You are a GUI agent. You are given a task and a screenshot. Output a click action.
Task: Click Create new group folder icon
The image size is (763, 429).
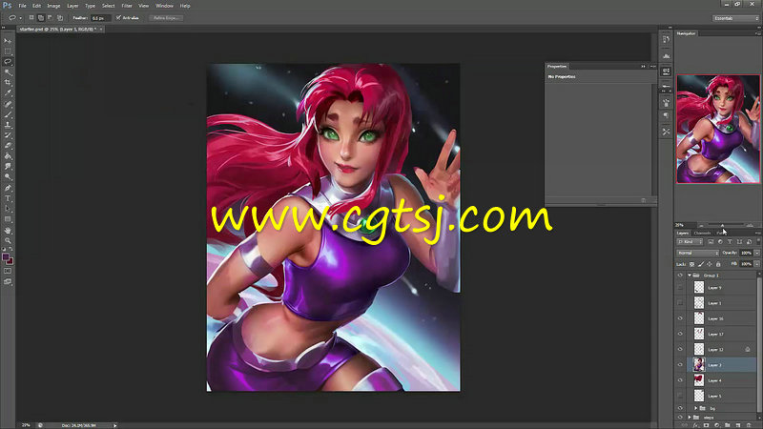[x=728, y=425]
